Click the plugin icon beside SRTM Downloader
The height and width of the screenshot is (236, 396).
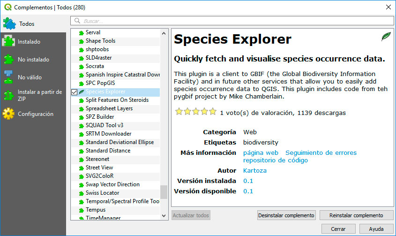(82, 134)
